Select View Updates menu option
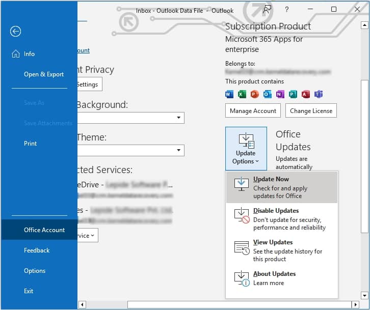Image resolution: width=370 pixels, height=310 pixels. pyautogui.click(x=282, y=250)
